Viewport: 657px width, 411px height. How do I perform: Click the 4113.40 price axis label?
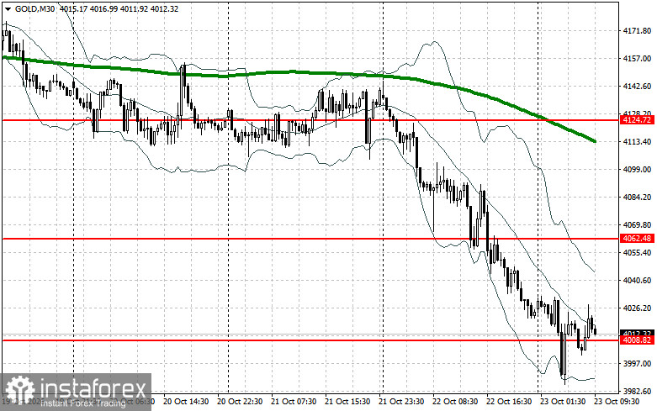pos(637,142)
